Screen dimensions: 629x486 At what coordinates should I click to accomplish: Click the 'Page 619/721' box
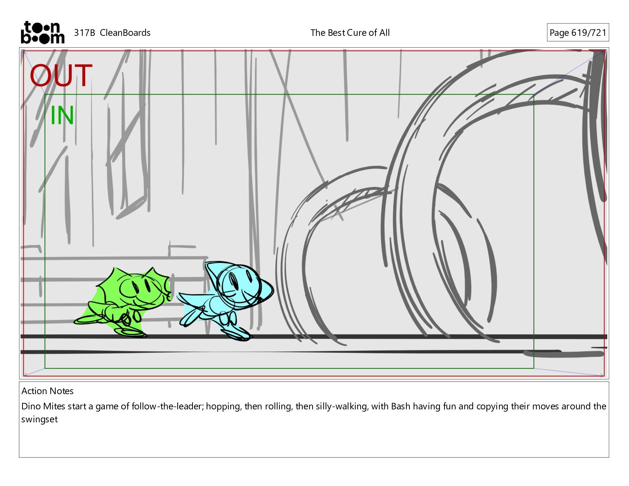(578, 33)
